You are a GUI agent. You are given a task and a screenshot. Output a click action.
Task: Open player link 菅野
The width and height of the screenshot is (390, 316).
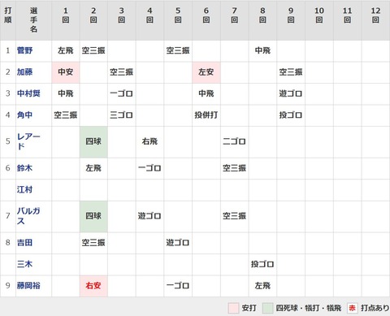[24, 50]
